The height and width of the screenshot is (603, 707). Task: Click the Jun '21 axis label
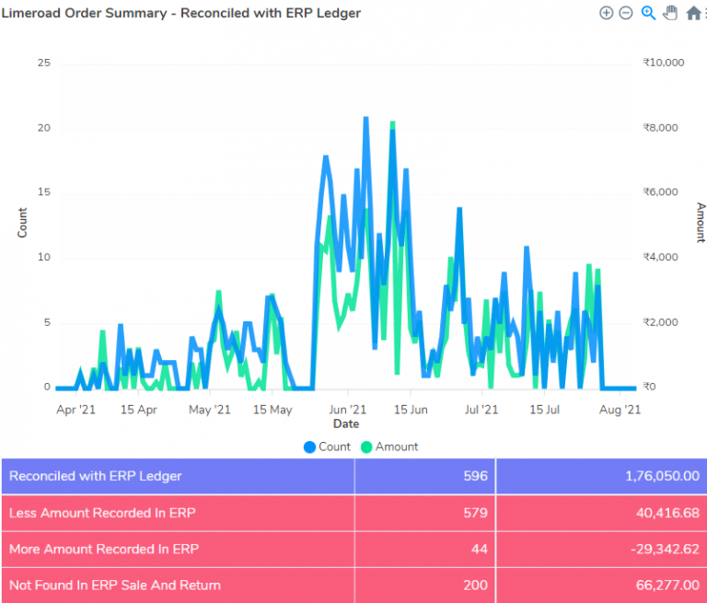(x=347, y=410)
